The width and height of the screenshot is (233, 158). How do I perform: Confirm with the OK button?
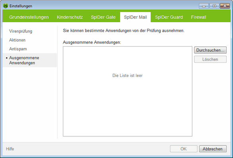[184, 149]
